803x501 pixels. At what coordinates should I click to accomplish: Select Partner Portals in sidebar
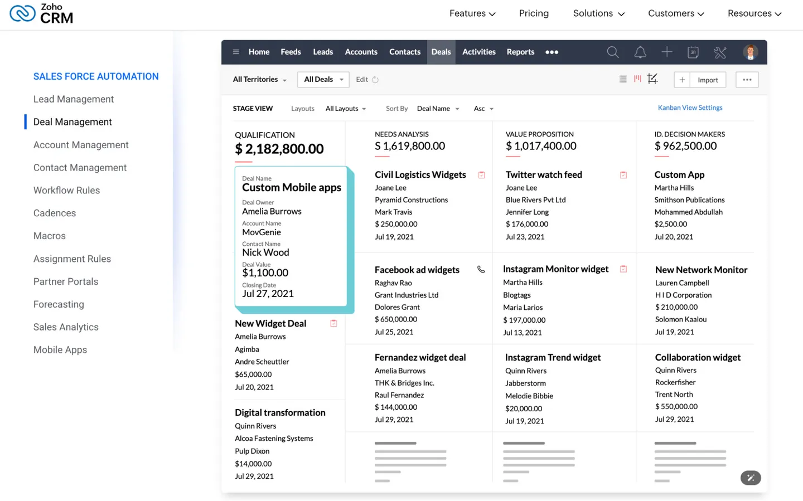pyautogui.click(x=66, y=282)
